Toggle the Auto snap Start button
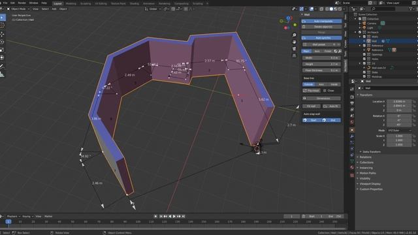Image resolution: width=418 pixels, height=235 pixels. click(x=312, y=120)
